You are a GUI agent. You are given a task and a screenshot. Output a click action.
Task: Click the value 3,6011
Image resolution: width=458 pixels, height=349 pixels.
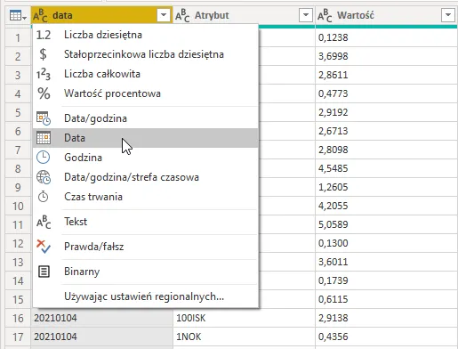coord(333,262)
